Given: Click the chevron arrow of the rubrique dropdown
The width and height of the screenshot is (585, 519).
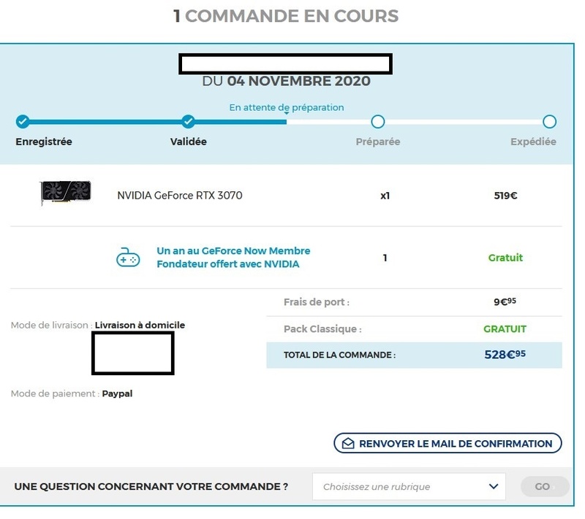Looking at the screenshot, I should (494, 487).
